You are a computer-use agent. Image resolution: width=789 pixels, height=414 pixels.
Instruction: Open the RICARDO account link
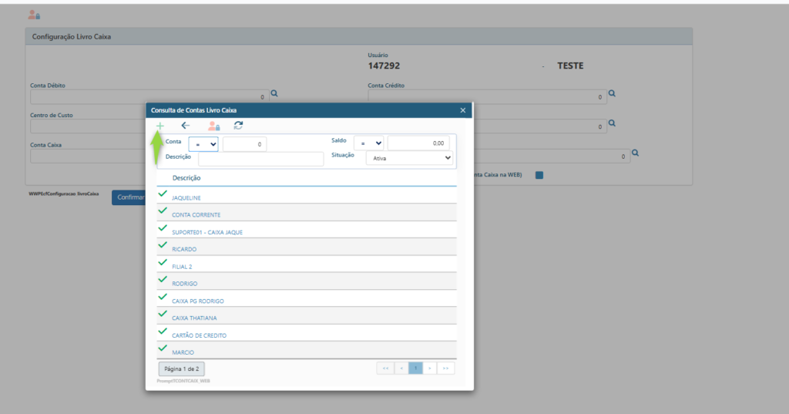tap(184, 249)
